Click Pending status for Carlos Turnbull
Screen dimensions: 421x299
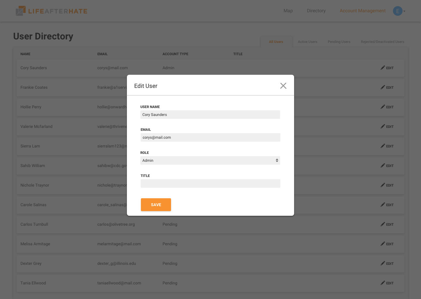170,224
